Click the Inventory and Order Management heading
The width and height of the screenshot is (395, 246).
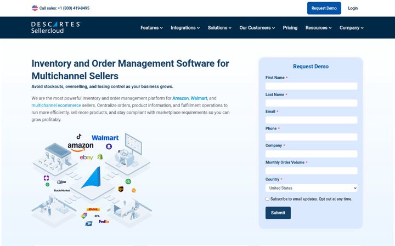[130, 69]
